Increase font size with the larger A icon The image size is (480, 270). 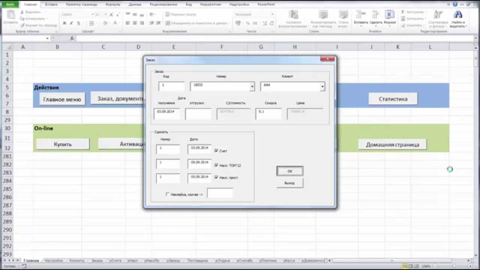[x=111, y=14]
